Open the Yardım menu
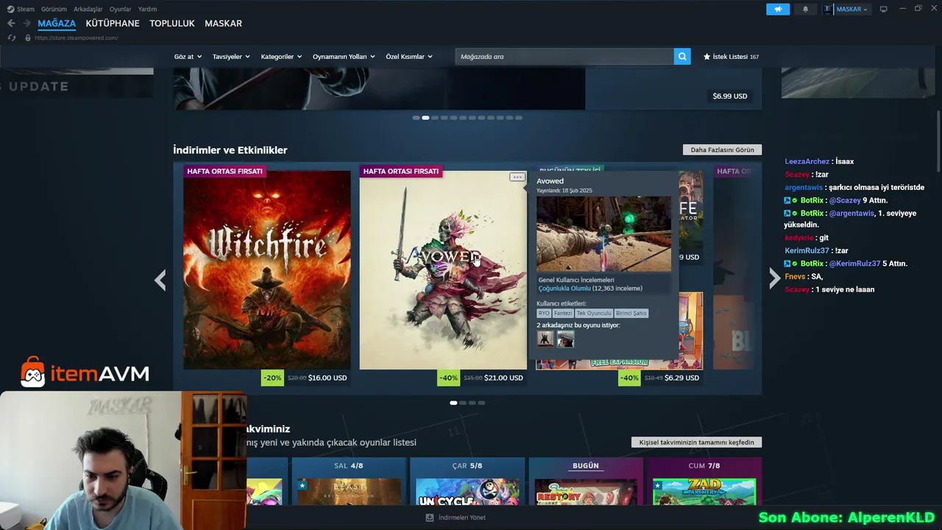The height and width of the screenshot is (530, 942). pos(147,9)
